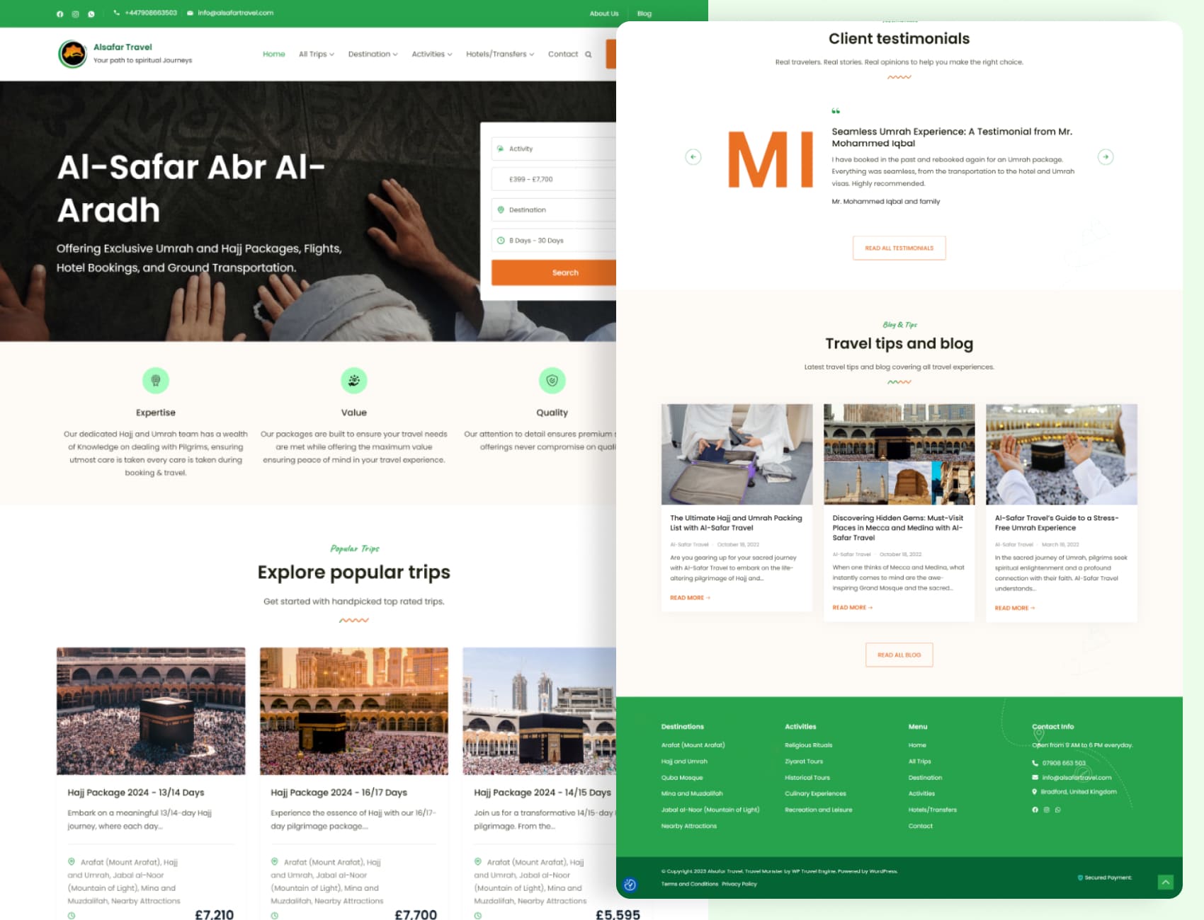Viewport: 1204px width, 920px height.
Task: Click the WhatsApp icon in the footer contact info
Action: pos(1057,810)
